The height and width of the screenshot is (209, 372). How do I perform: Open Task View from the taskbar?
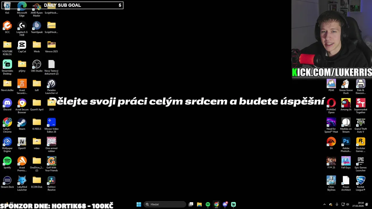[x=191, y=204]
